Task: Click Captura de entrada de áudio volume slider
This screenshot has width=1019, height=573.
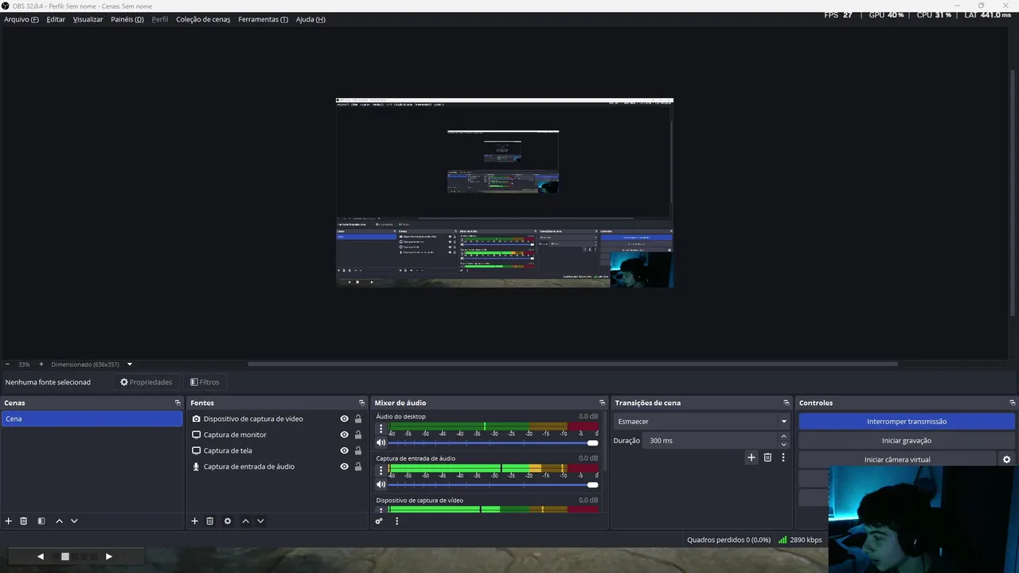Action: [493, 484]
